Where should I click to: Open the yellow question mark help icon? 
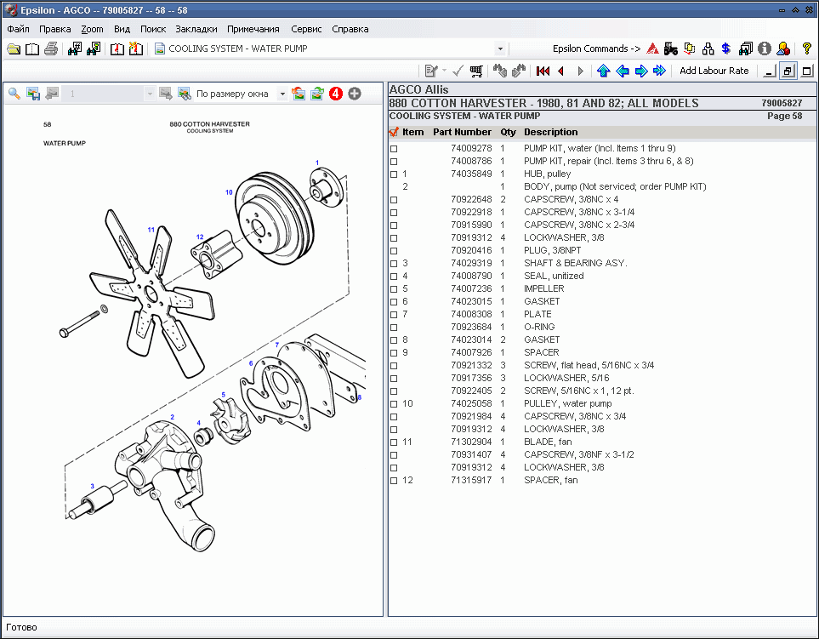(806, 48)
